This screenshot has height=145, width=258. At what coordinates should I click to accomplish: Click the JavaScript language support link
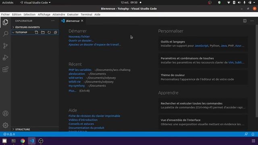pyautogui.click(x=202, y=46)
